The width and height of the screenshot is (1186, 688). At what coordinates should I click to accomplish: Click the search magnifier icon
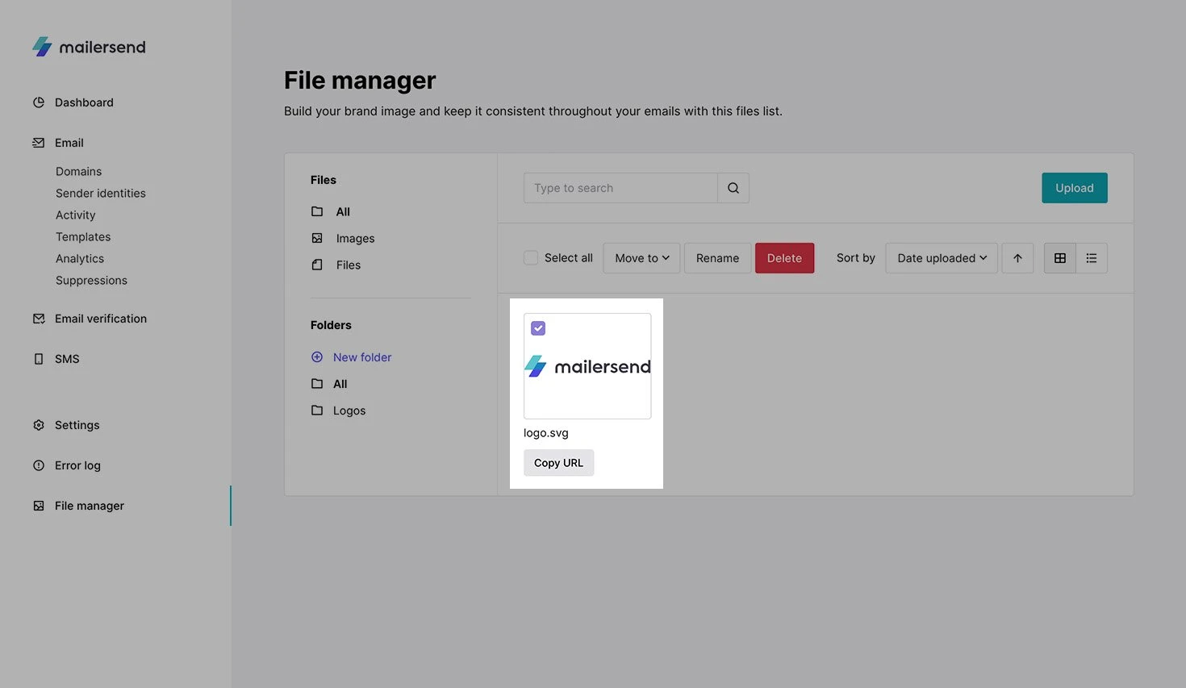coord(733,188)
